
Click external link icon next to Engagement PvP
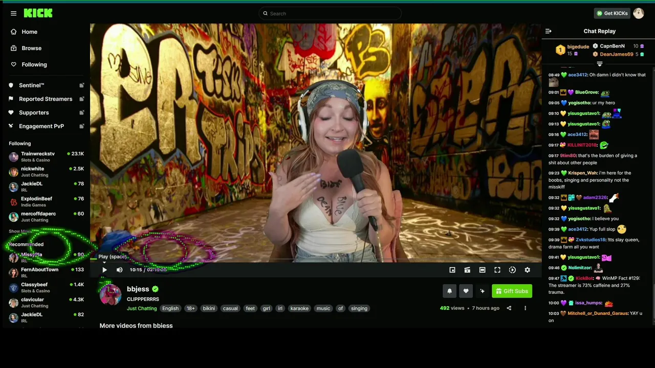(81, 126)
